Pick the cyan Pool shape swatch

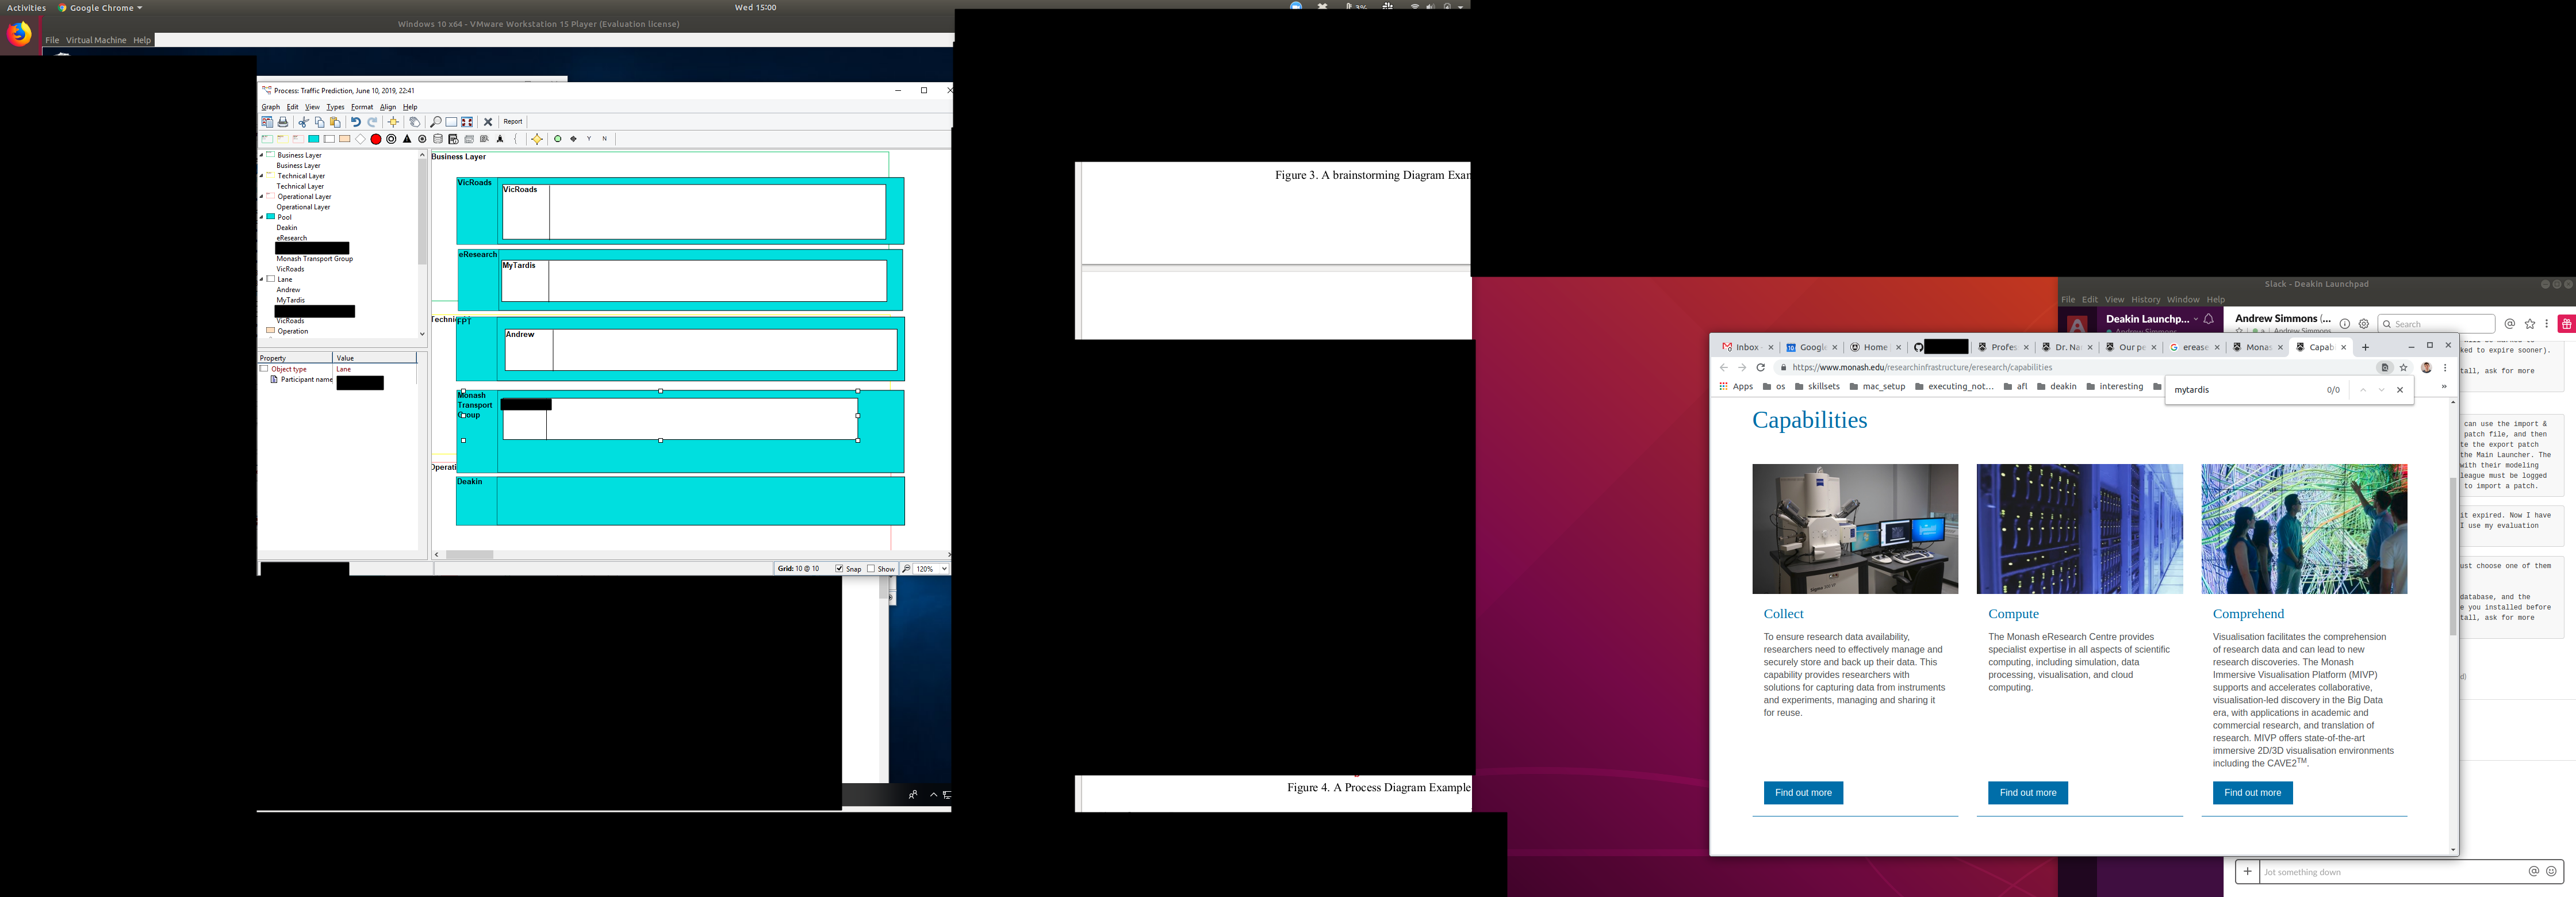pos(313,139)
